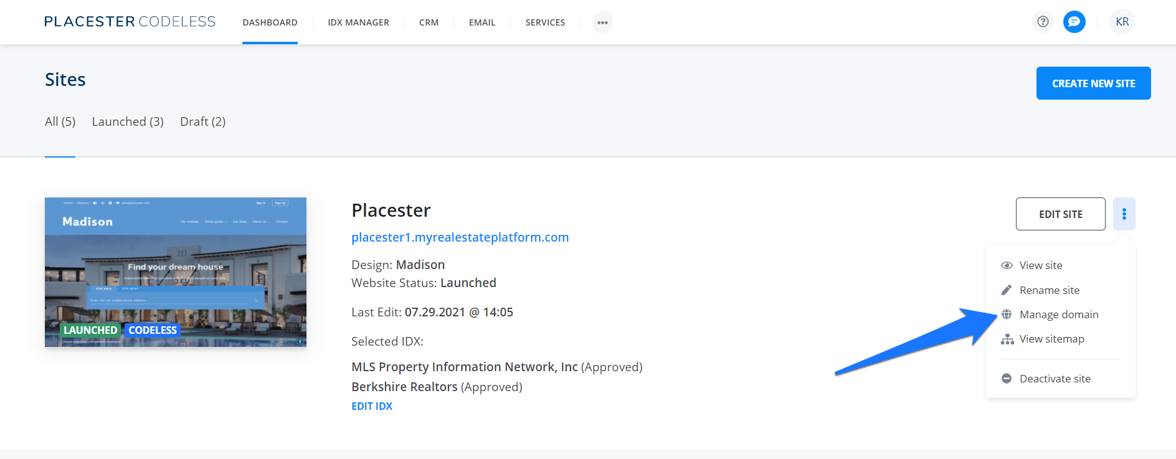Image resolution: width=1176 pixels, height=459 pixels.
Task: Click the Edit IDX link
Action: (372, 406)
